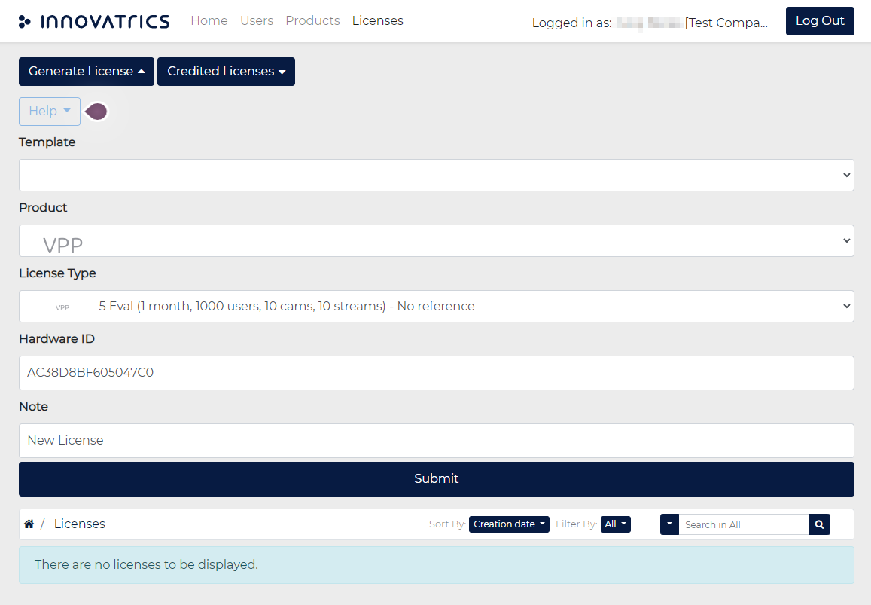Open the License Type dropdown

click(437, 307)
